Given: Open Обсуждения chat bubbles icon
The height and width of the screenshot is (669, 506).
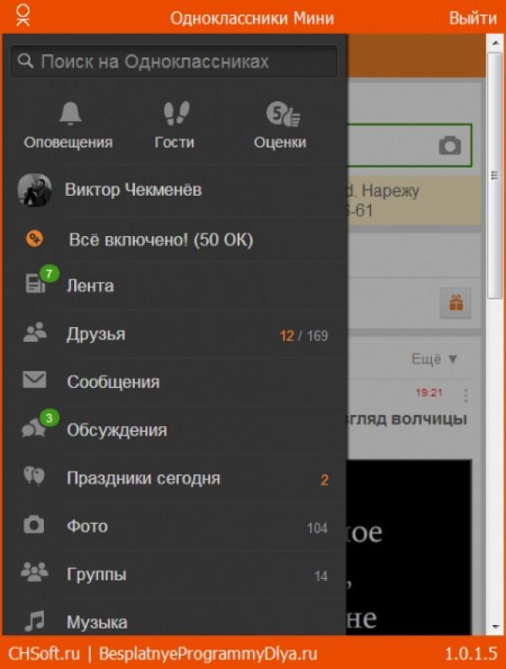Looking at the screenshot, I should tap(39, 425).
